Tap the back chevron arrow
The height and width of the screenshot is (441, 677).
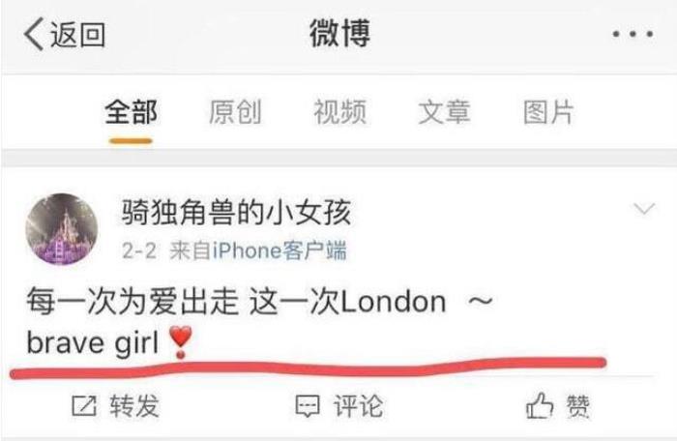point(34,34)
